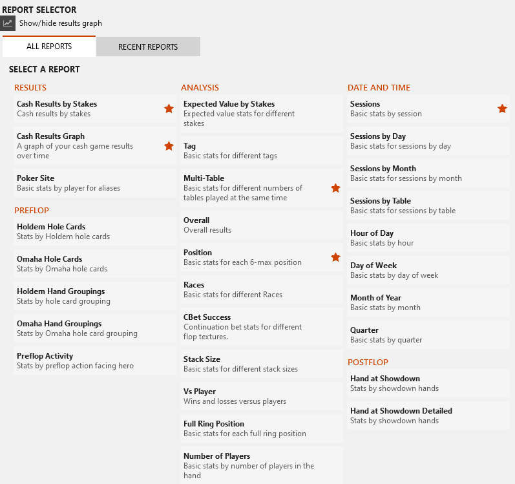This screenshot has width=515, height=484.
Task: Toggle the results graph chart icon
Action: tap(8, 23)
